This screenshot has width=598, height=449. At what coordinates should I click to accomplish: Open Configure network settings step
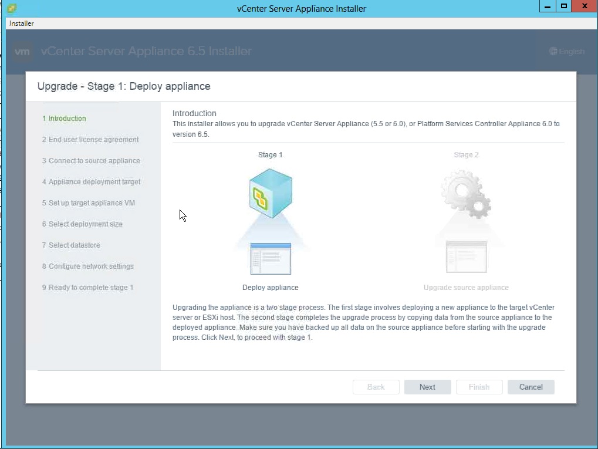[x=87, y=266]
